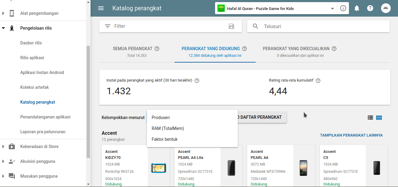The width and height of the screenshot is (398, 187).
Task: Collapse the Pengelolaan rilis section
Action: [x=3, y=28]
